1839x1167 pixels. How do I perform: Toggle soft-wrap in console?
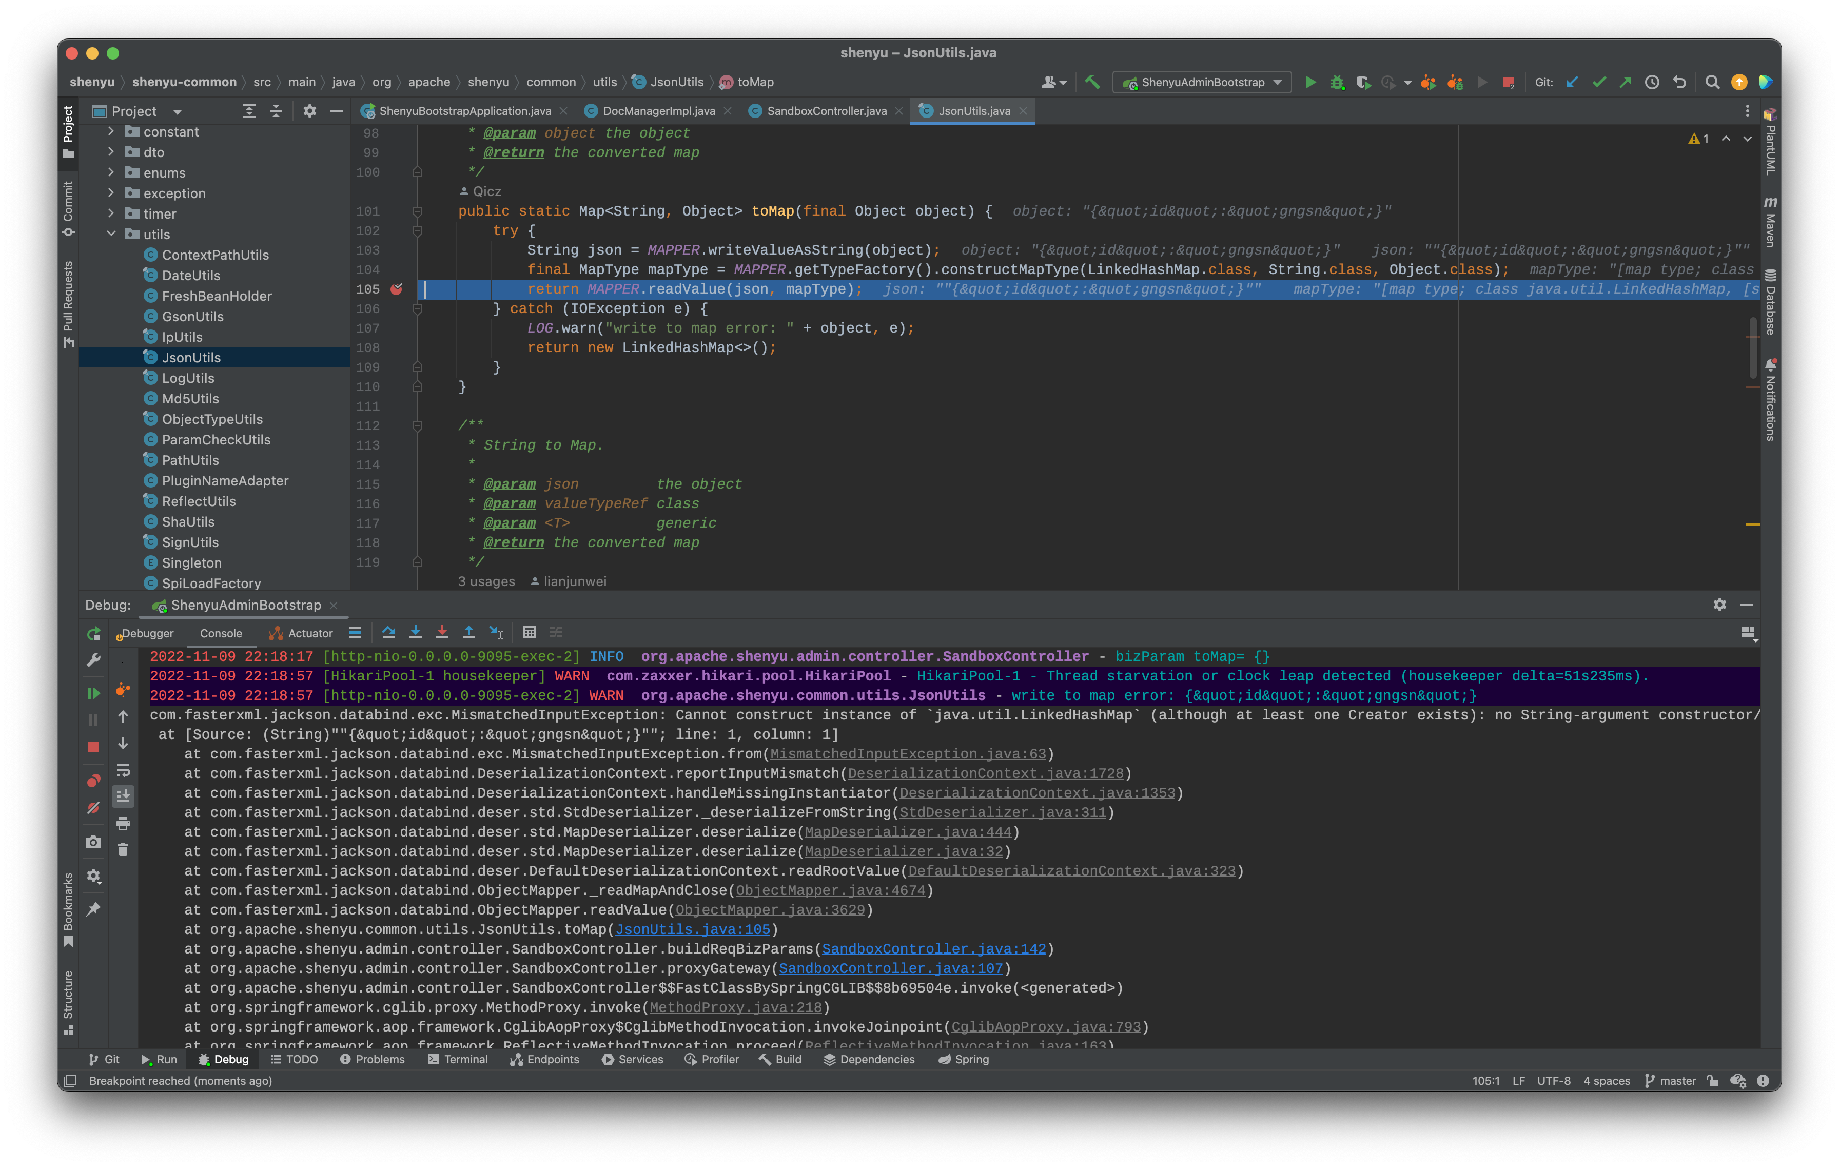coord(123,770)
